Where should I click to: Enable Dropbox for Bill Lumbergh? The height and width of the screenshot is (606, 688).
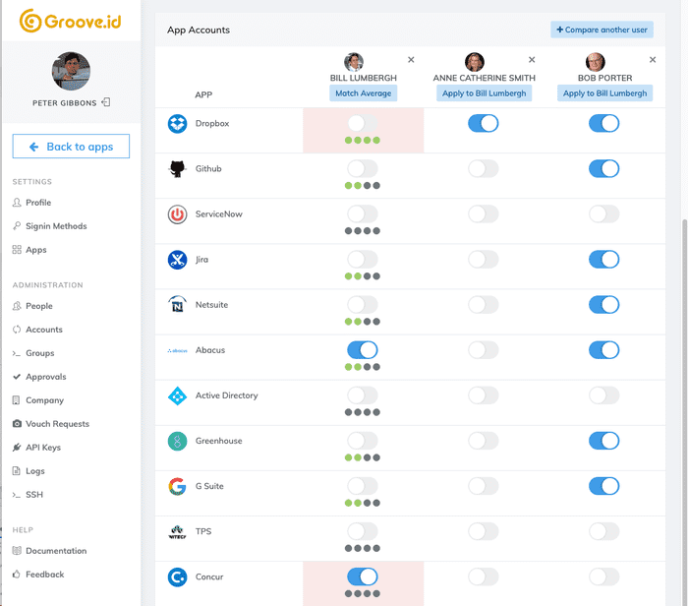click(363, 123)
